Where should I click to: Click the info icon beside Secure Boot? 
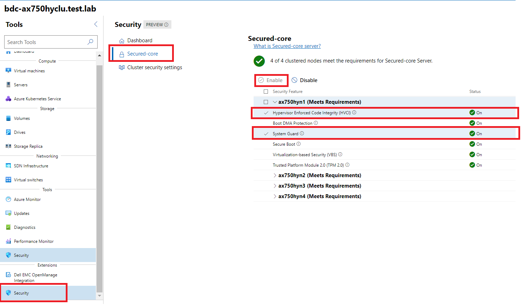pos(298,144)
